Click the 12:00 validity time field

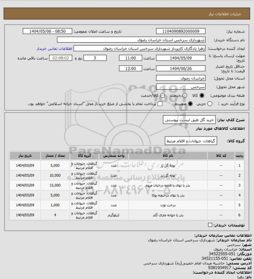click(x=130, y=68)
